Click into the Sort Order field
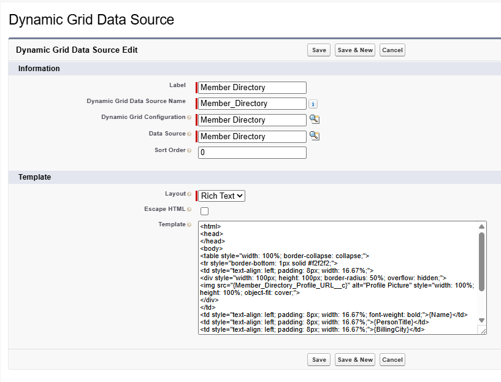The width and height of the screenshot is (501, 382). tap(252, 153)
